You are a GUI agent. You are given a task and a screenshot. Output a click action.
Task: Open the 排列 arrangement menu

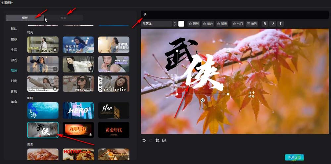(252, 24)
